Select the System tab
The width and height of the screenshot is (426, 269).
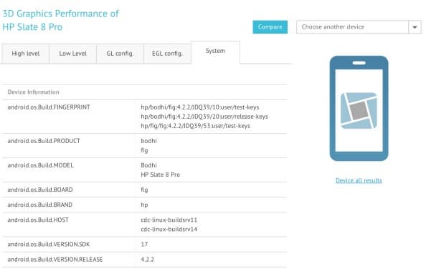tap(215, 52)
